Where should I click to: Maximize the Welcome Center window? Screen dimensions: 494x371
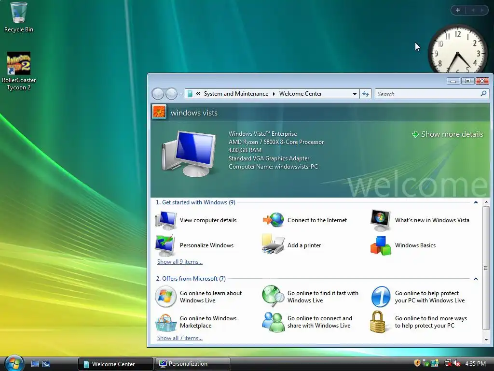point(467,81)
